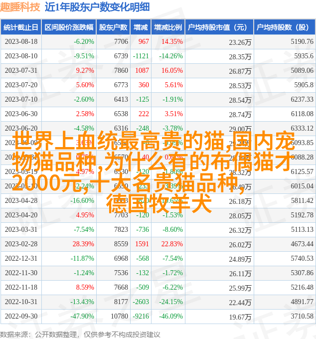316x339 pixels.
Task: Click the date cell 2023-06-30
Action: pyautogui.click(x=21, y=114)
